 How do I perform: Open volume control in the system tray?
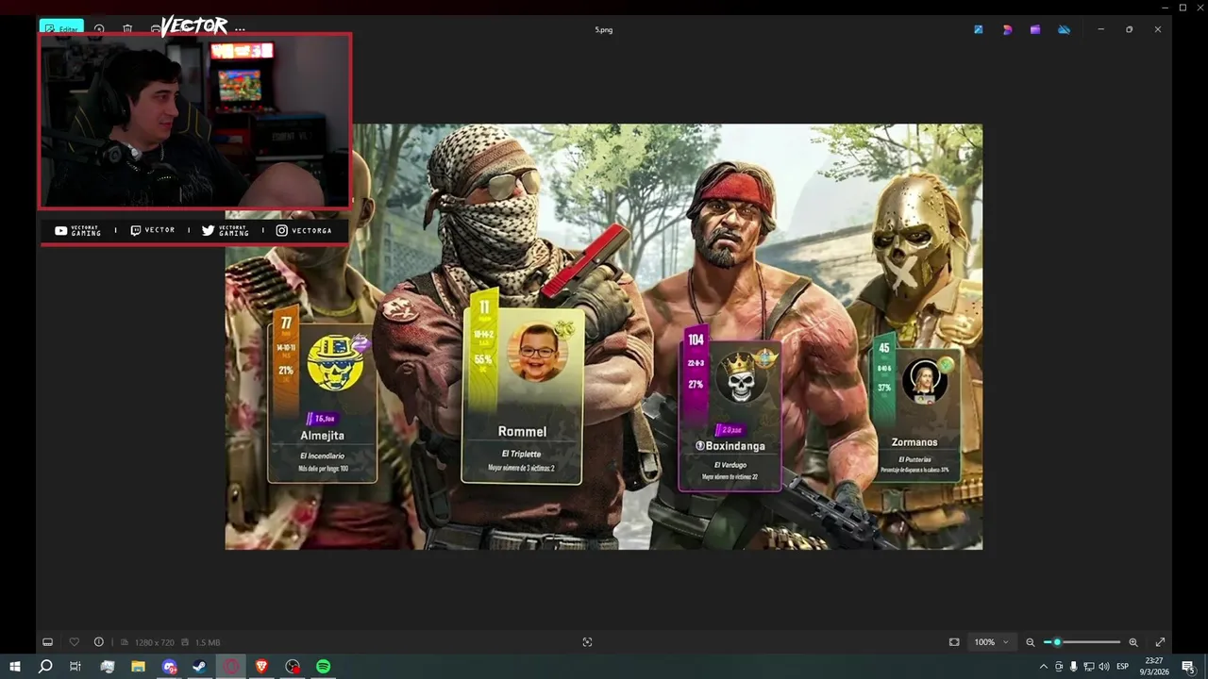1103,667
